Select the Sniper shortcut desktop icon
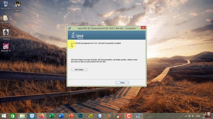This screenshot has height=119, width=213. coord(6,34)
